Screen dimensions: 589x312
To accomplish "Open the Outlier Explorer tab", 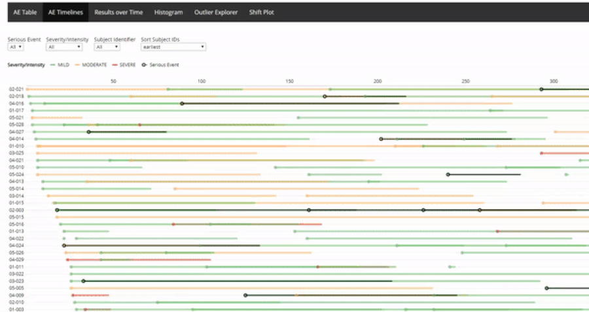I will (x=216, y=12).
